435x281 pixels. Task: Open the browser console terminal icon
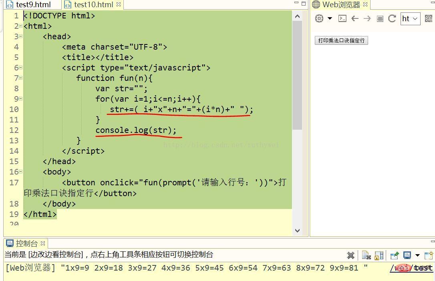click(x=342, y=18)
